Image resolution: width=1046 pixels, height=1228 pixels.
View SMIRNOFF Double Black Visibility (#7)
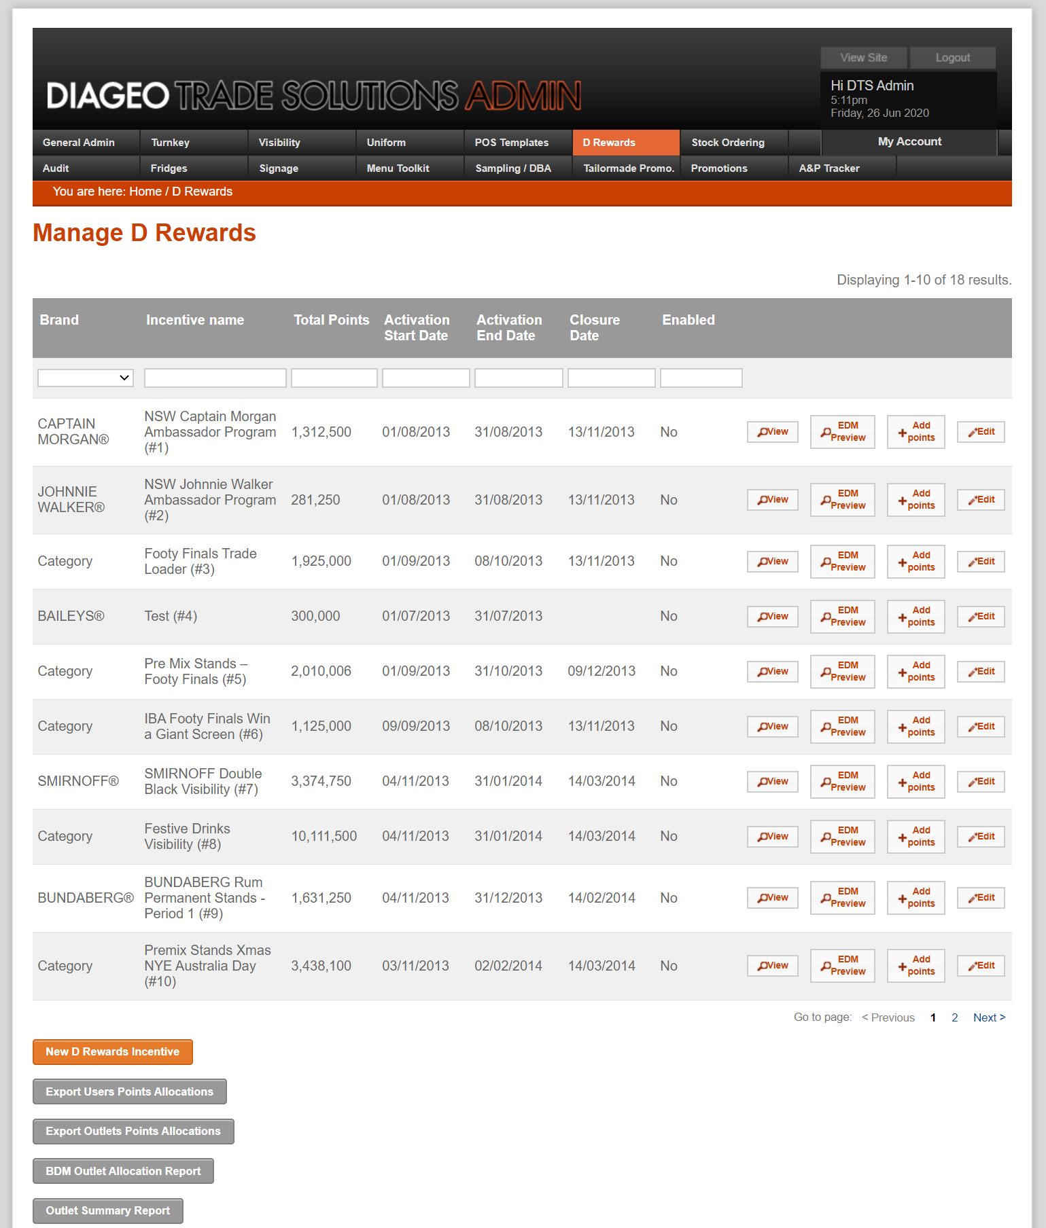773,782
